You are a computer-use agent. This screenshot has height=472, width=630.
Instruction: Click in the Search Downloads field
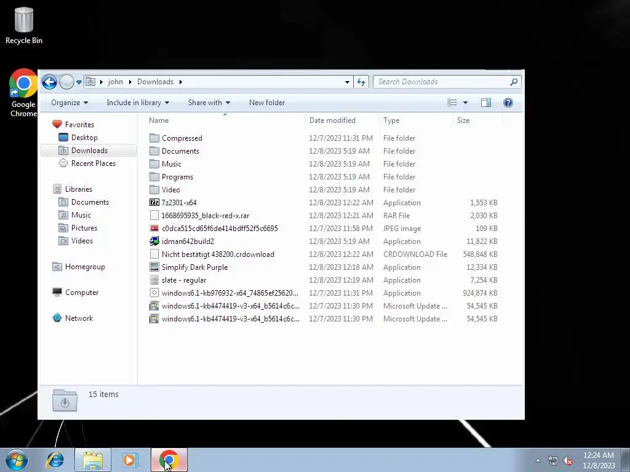(x=442, y=82)
